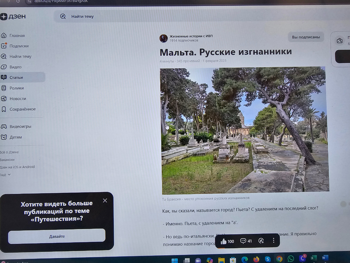Toggle subscription via the Вы подписаны button
350x263 pixels.
[306, 37]
